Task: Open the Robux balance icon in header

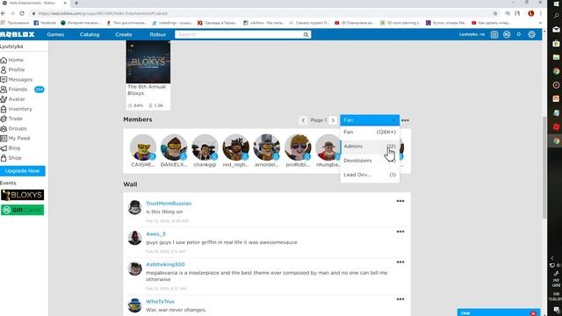Action: 507,34
